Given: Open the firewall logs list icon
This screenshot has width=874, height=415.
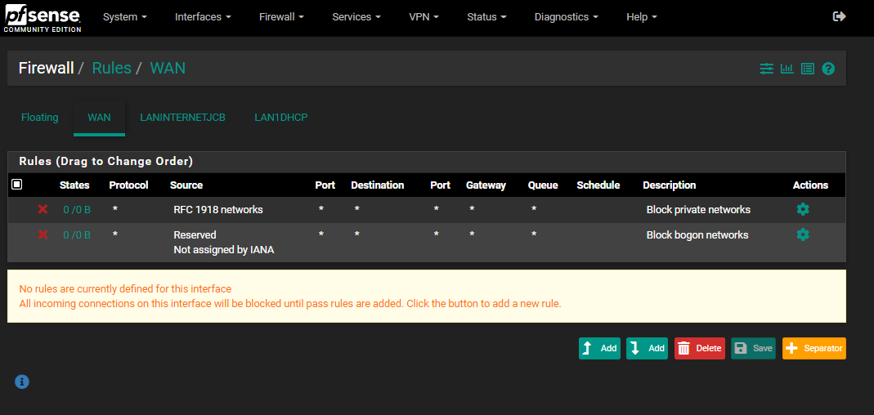Looking at the screenshot, I should coord(808,69).
